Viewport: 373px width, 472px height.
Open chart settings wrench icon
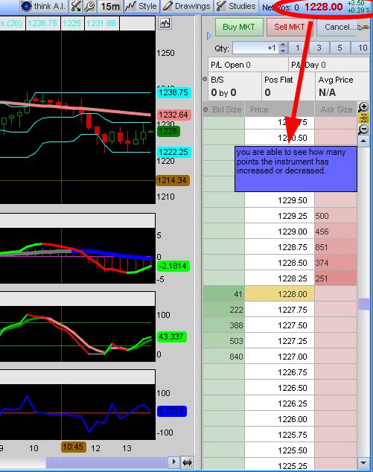coord(89,6)
